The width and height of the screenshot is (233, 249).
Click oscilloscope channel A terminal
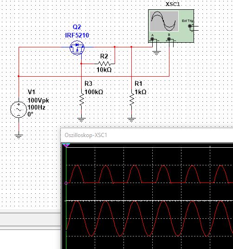[152, 39]
